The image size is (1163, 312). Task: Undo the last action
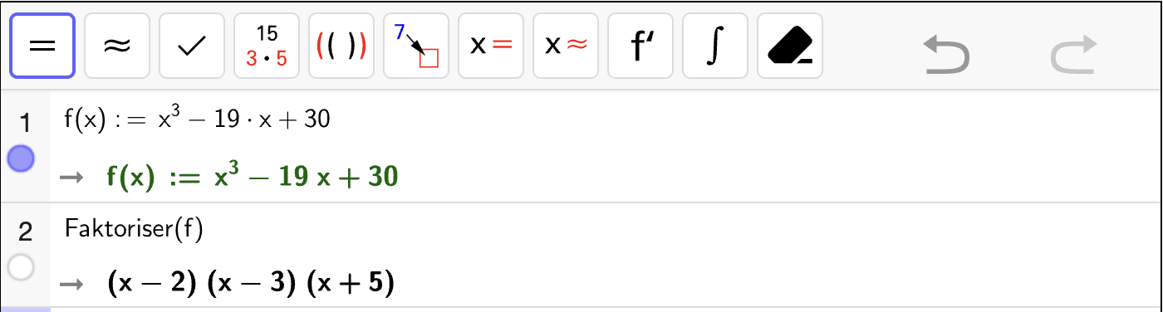tap(947, 55)
